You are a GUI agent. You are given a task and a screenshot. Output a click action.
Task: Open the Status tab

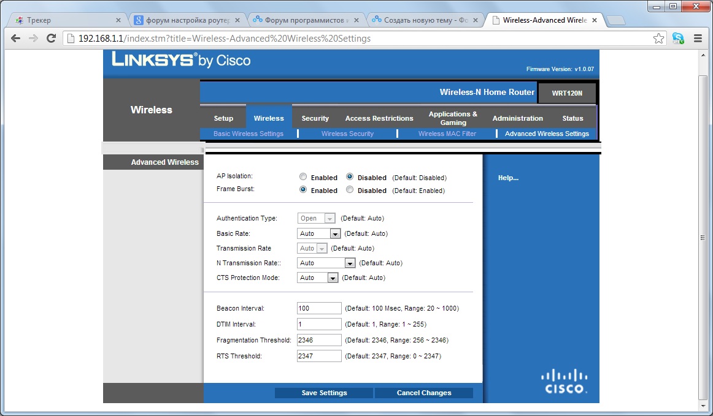572,118
